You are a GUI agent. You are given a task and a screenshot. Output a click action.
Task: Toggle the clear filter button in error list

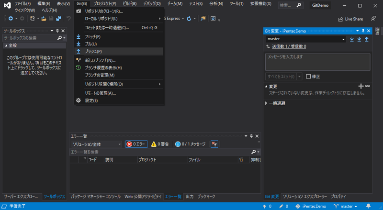click(x=214, y=144)
